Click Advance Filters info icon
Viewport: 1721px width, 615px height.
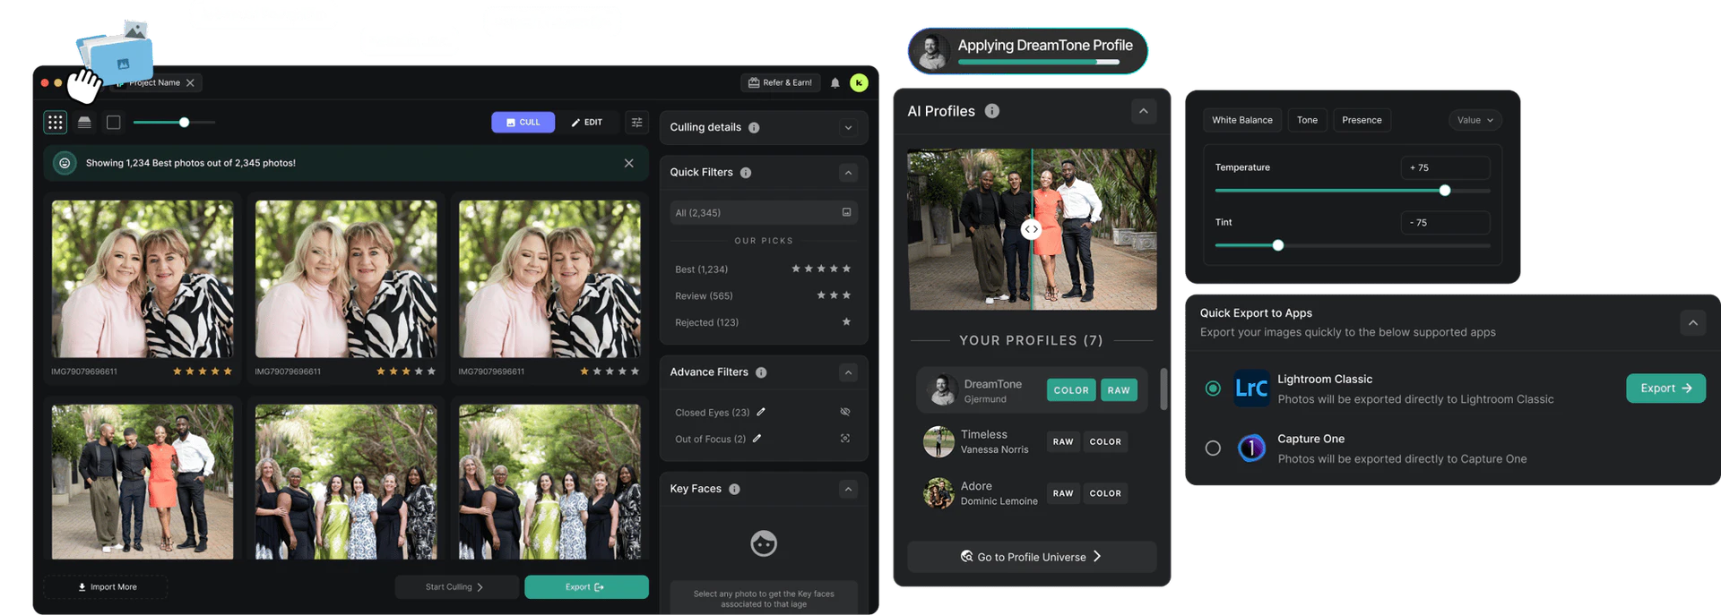pos(761,372)
